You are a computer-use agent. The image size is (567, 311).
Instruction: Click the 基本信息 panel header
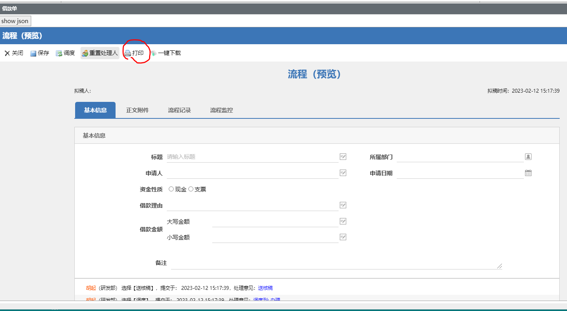(317, 135)
